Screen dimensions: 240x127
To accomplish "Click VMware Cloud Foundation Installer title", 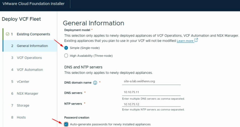I will coord(33,4).
